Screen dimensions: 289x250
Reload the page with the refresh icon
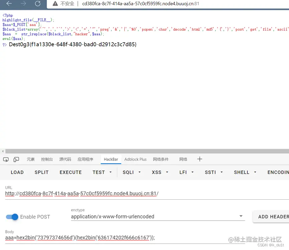pyautogui.click(x=38, y=3)
